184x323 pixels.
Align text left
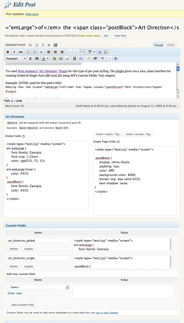coord(49,52)
